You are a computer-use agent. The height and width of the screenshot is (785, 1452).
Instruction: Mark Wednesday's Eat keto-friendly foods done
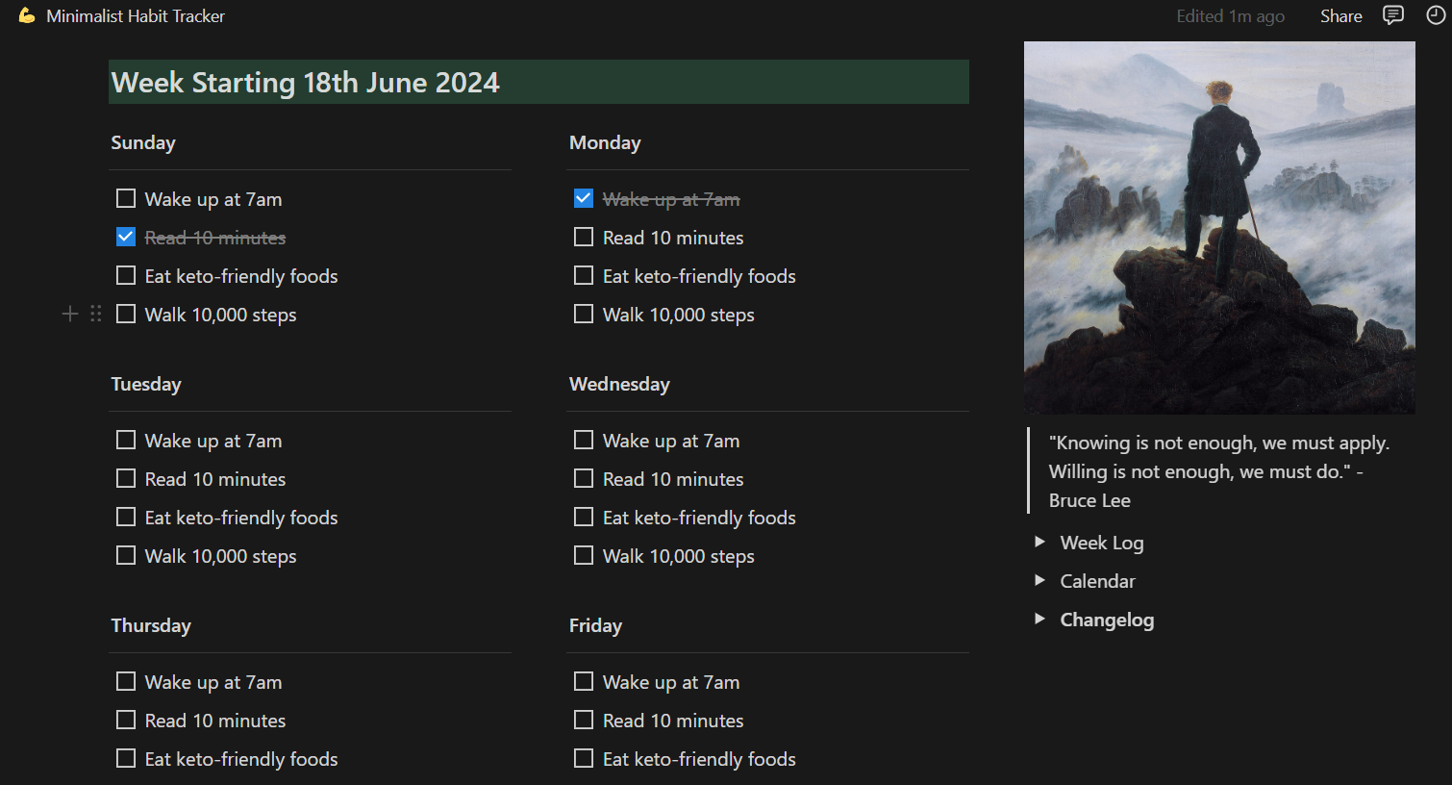[x=584, y=518]
